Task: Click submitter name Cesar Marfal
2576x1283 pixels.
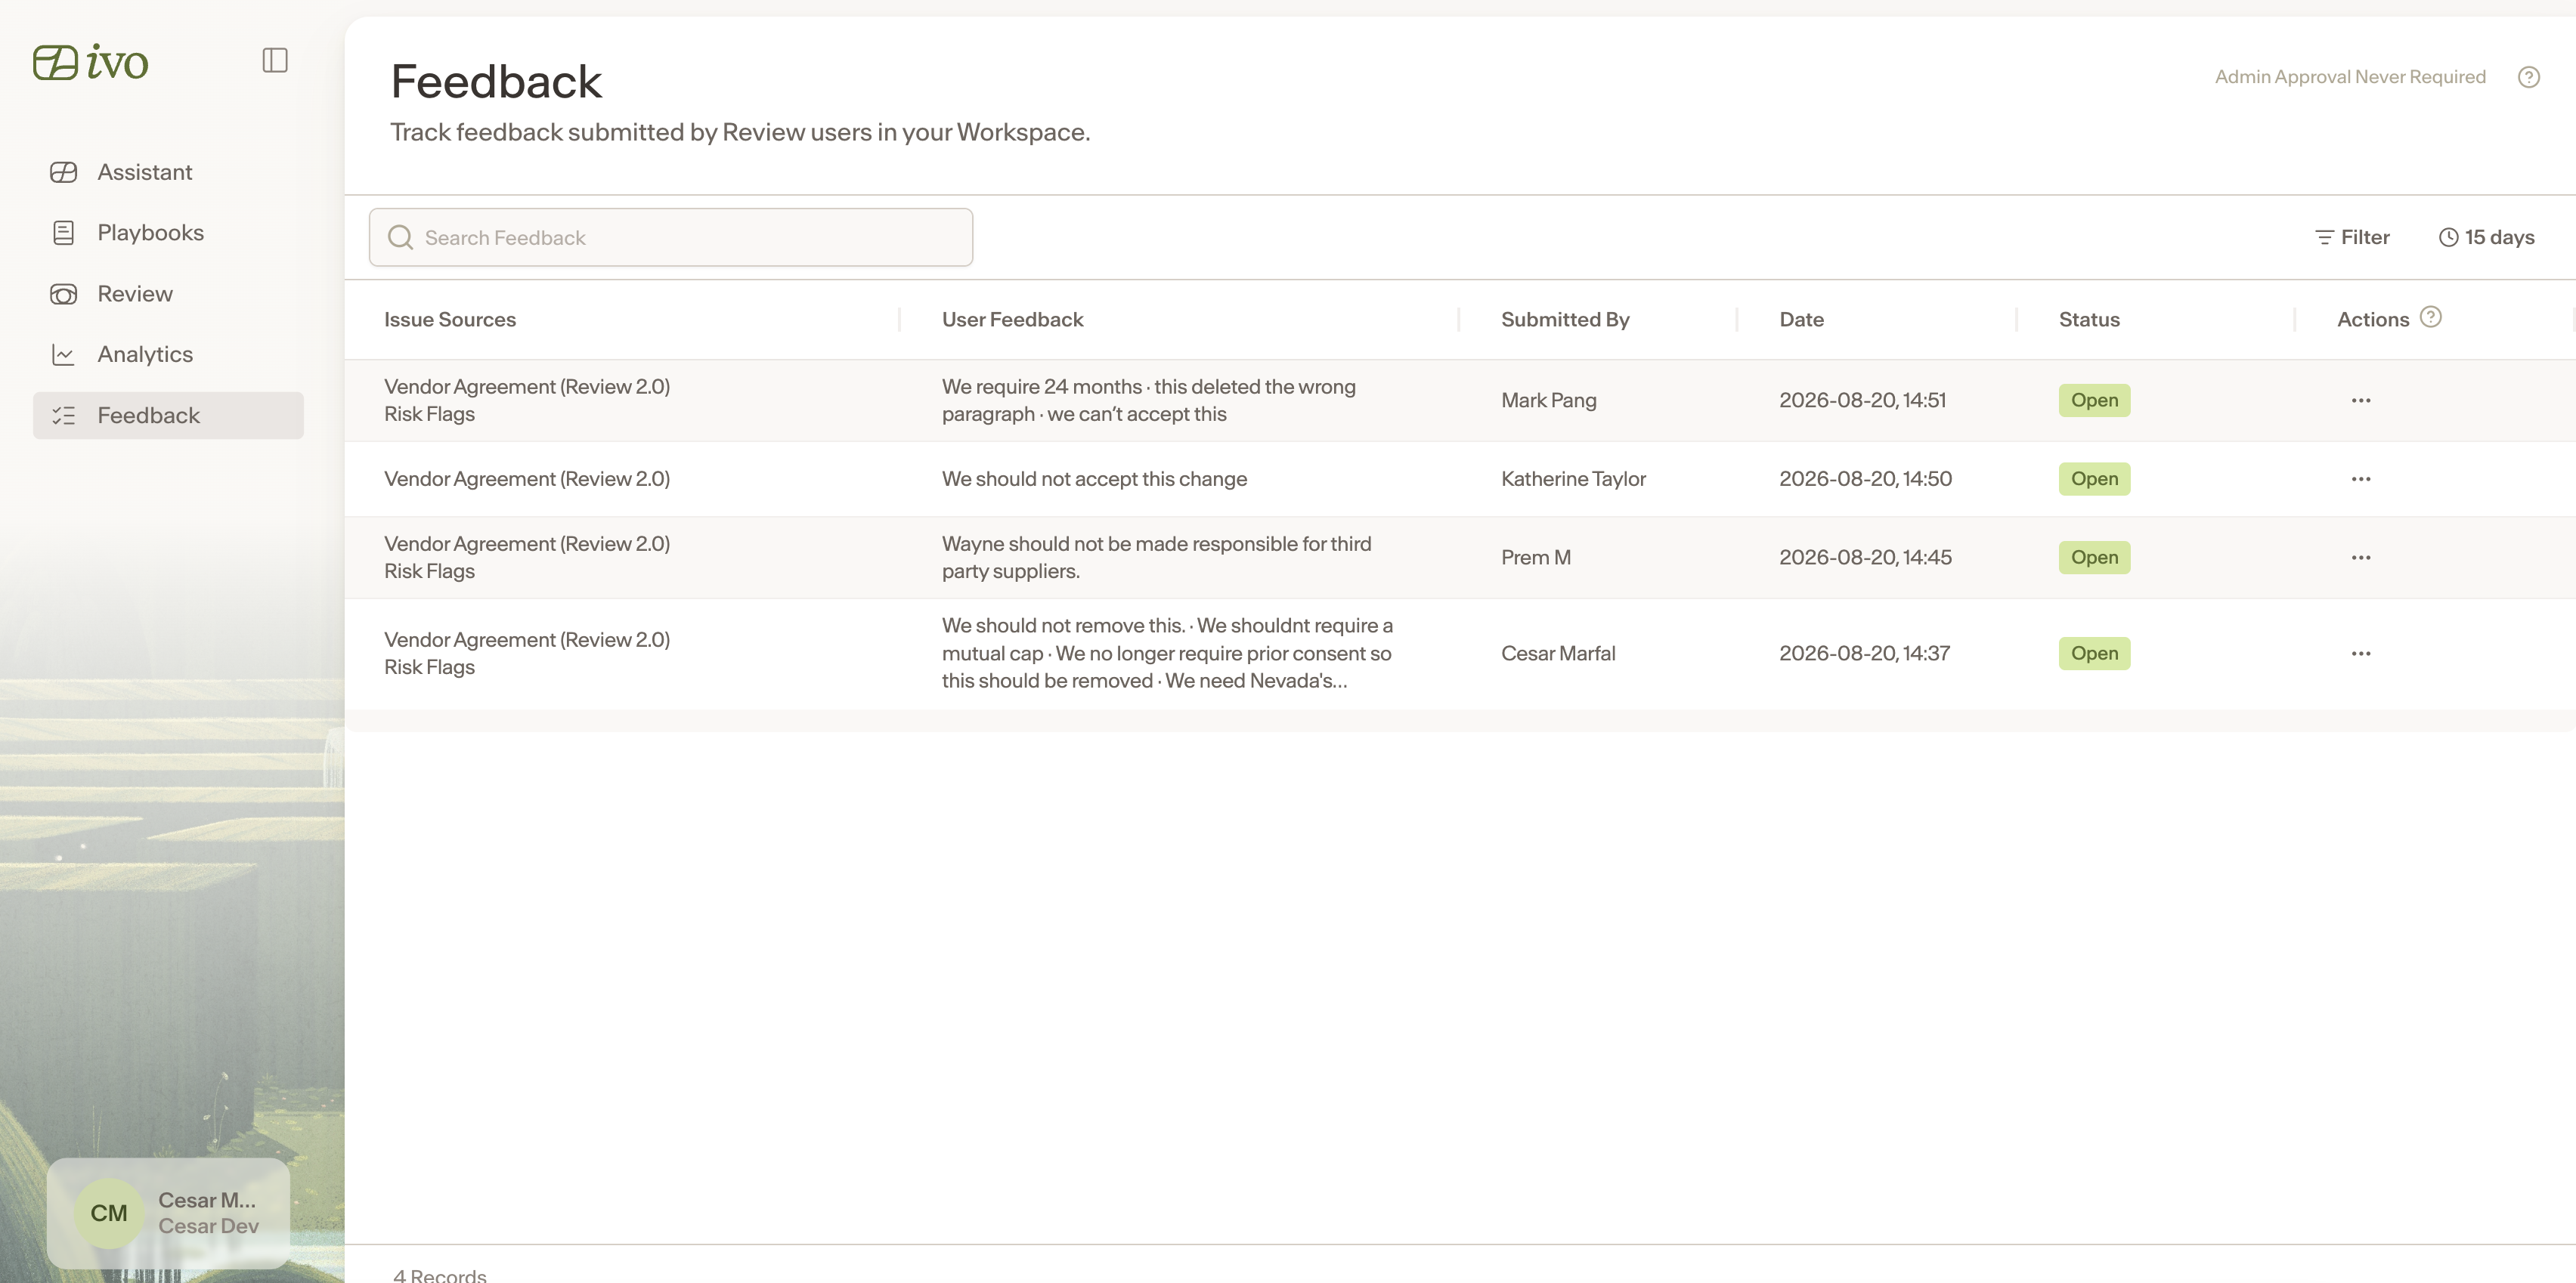Action: click(1558, 653)
